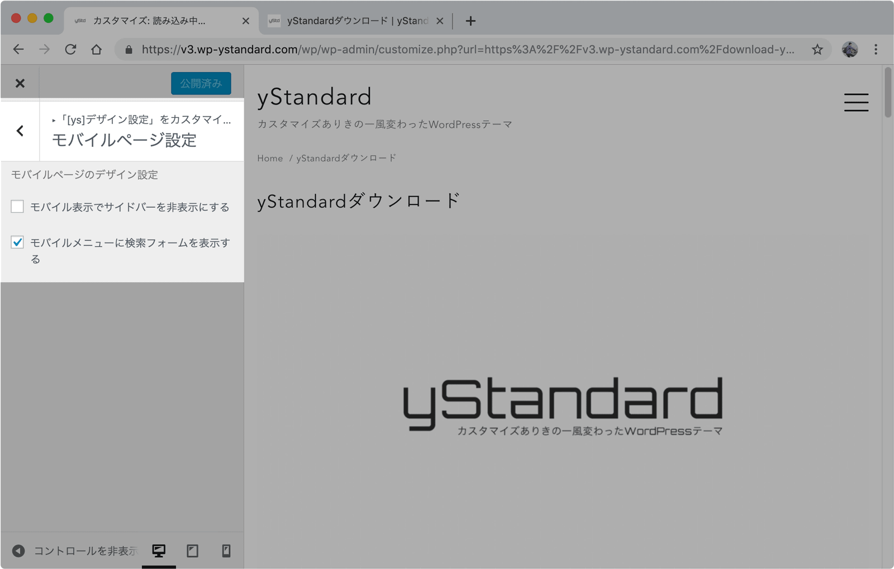Click the 公開済み publish button
This screenshot has width=894, height=569.
tap(201, 83)
